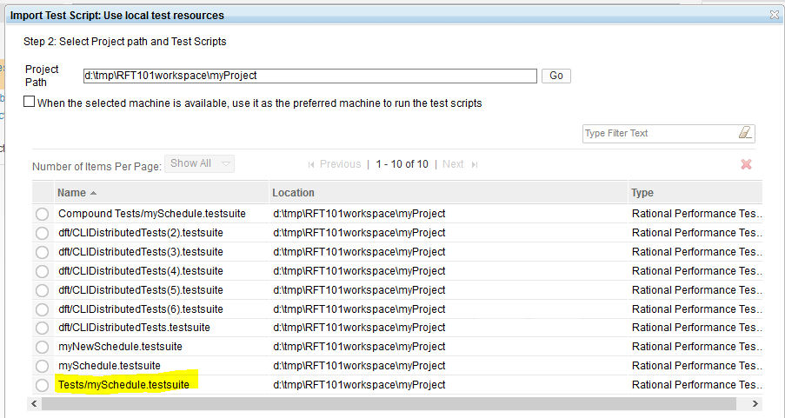Click the Previous page link
Viewport: 785px width, 418px height.
pyautogui.click(x=340, y=164)
